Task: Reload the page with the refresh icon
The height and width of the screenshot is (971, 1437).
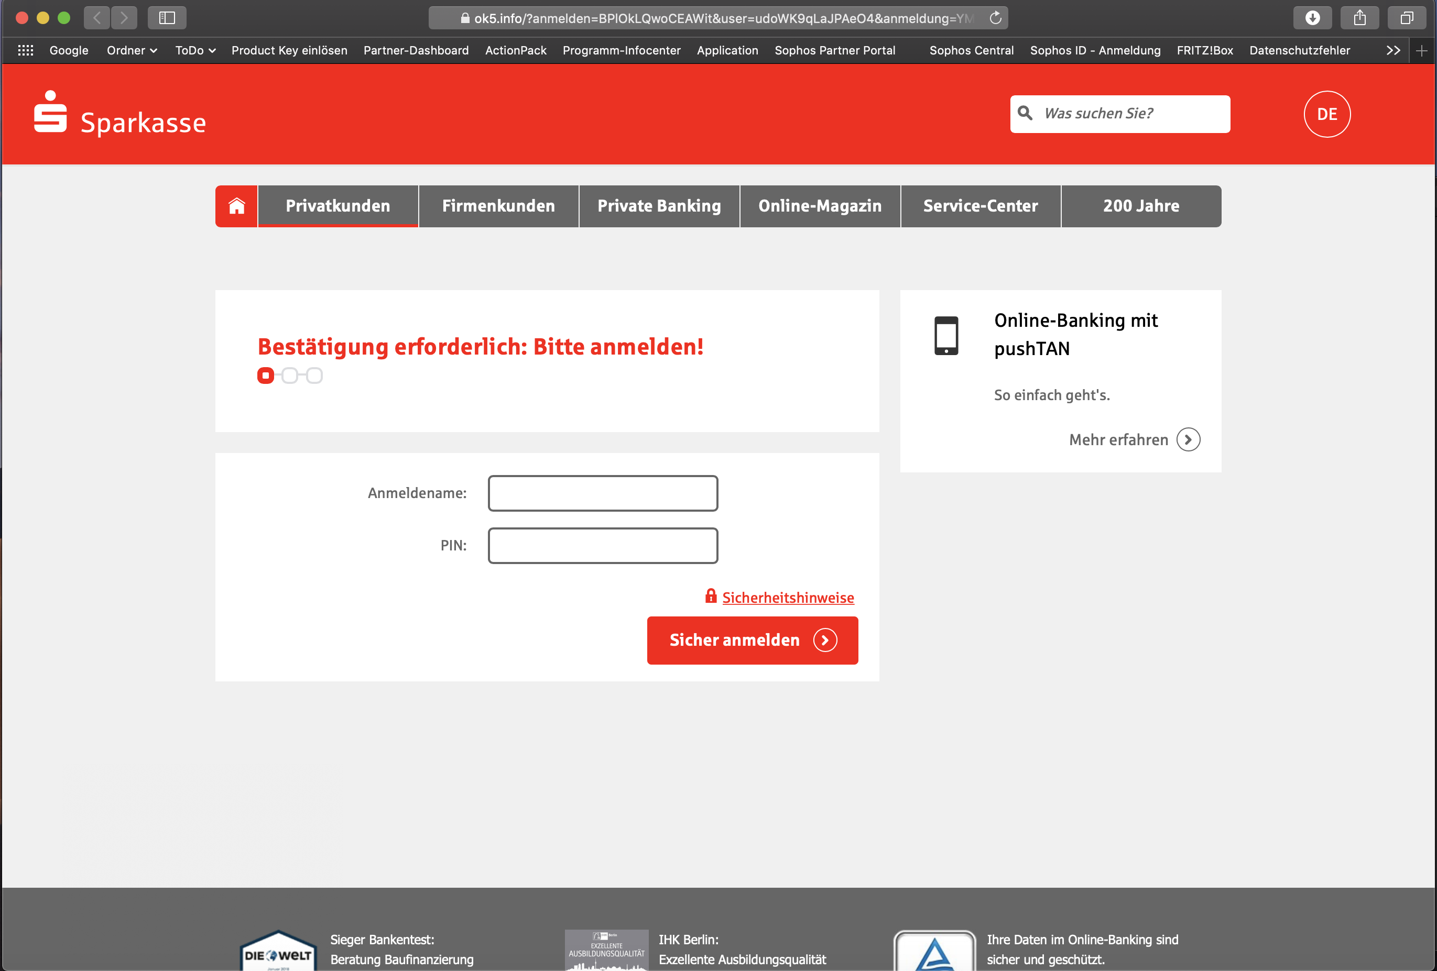Action: tap(995, 18)
